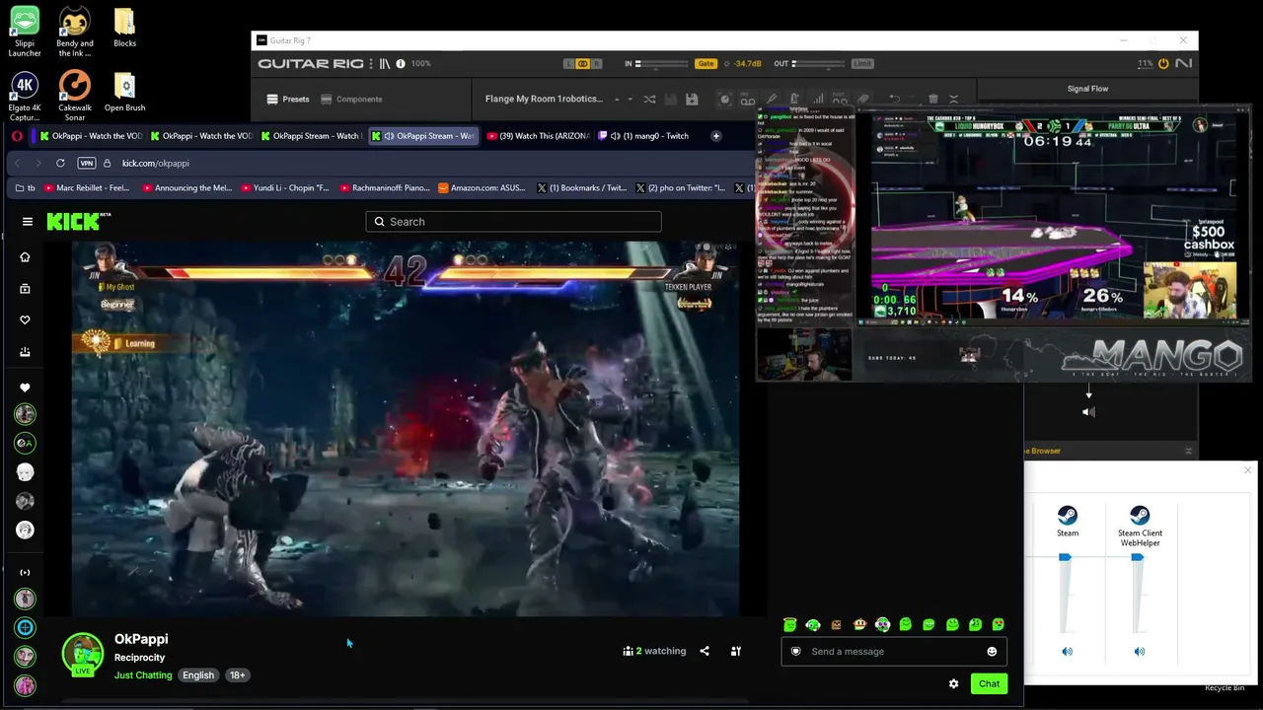1263x710 pixels.
Task: Open Flange My Room preset name list
Action: [544, 99]
